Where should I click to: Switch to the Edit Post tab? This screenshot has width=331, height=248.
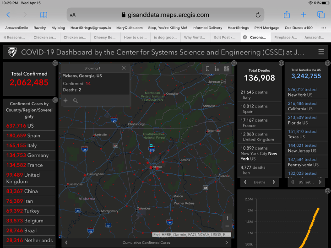click(225, 38)
